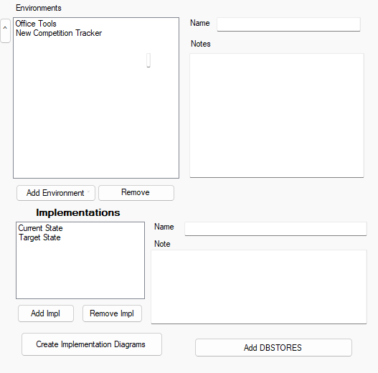Click empty area of Environments list box
The height and width of the screenshot is (373, 378).
(x=96, y=115)
